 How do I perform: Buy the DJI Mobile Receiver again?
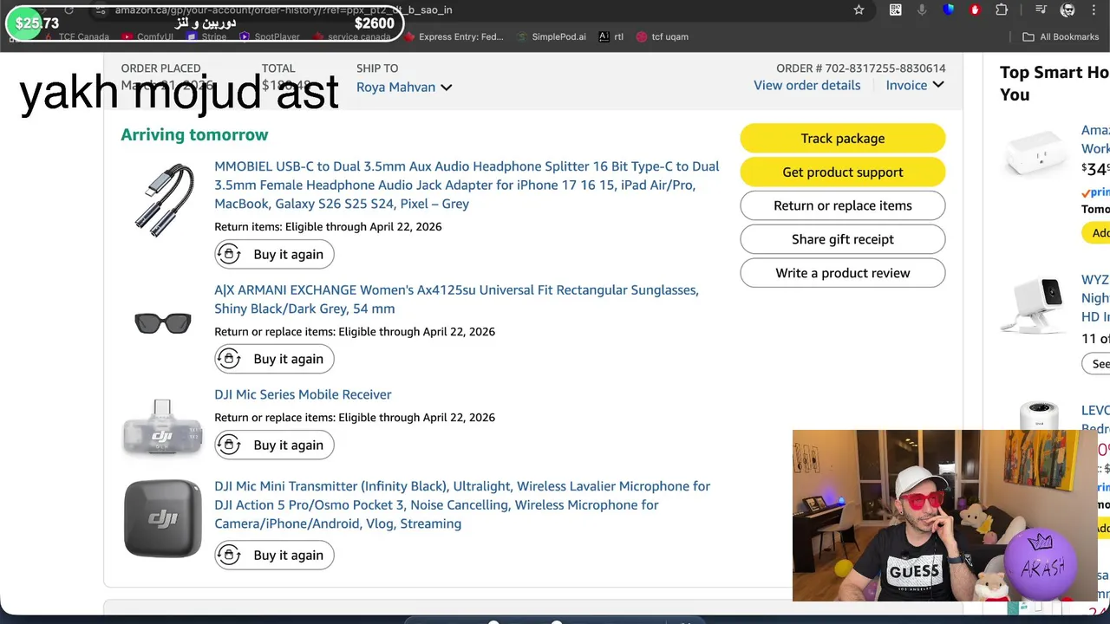tap(274, 445)
